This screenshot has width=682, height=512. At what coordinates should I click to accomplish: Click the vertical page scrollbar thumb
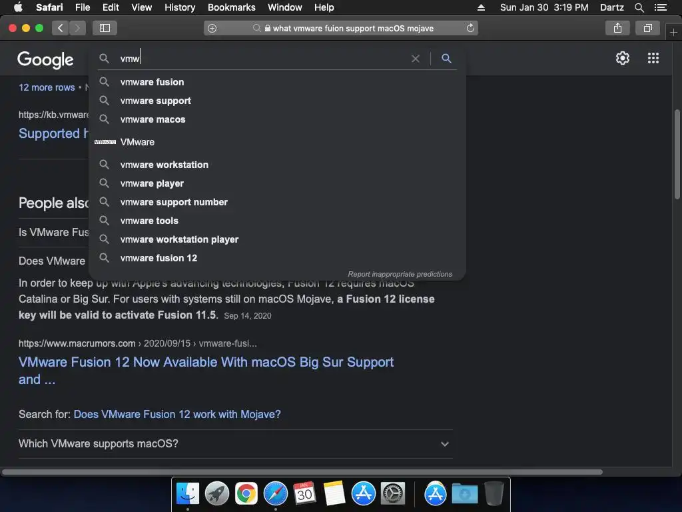[x=677, y=154]
